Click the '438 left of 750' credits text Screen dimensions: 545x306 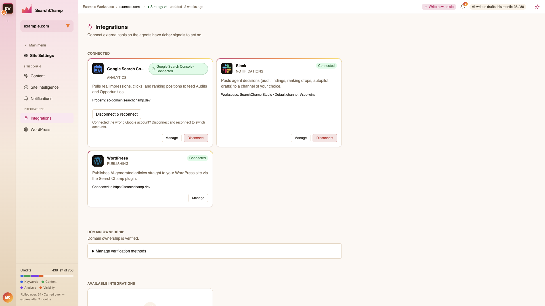(63, 270)
